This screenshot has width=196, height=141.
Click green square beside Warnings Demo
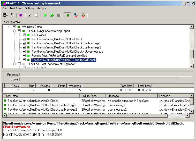(19, 27)
